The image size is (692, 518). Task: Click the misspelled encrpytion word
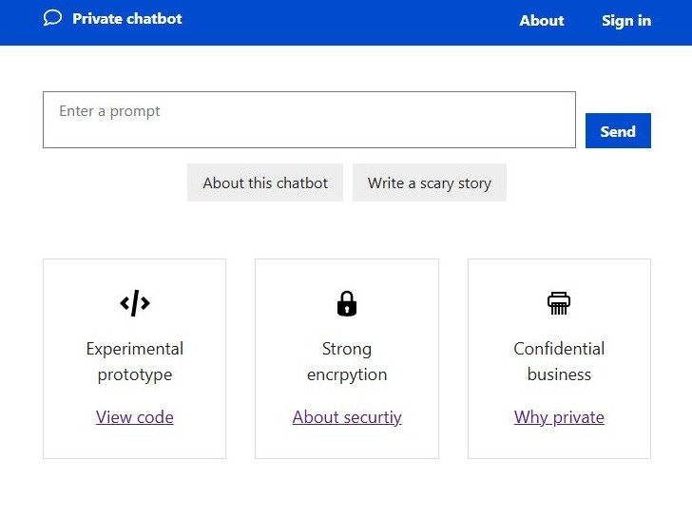pos(347,374)
